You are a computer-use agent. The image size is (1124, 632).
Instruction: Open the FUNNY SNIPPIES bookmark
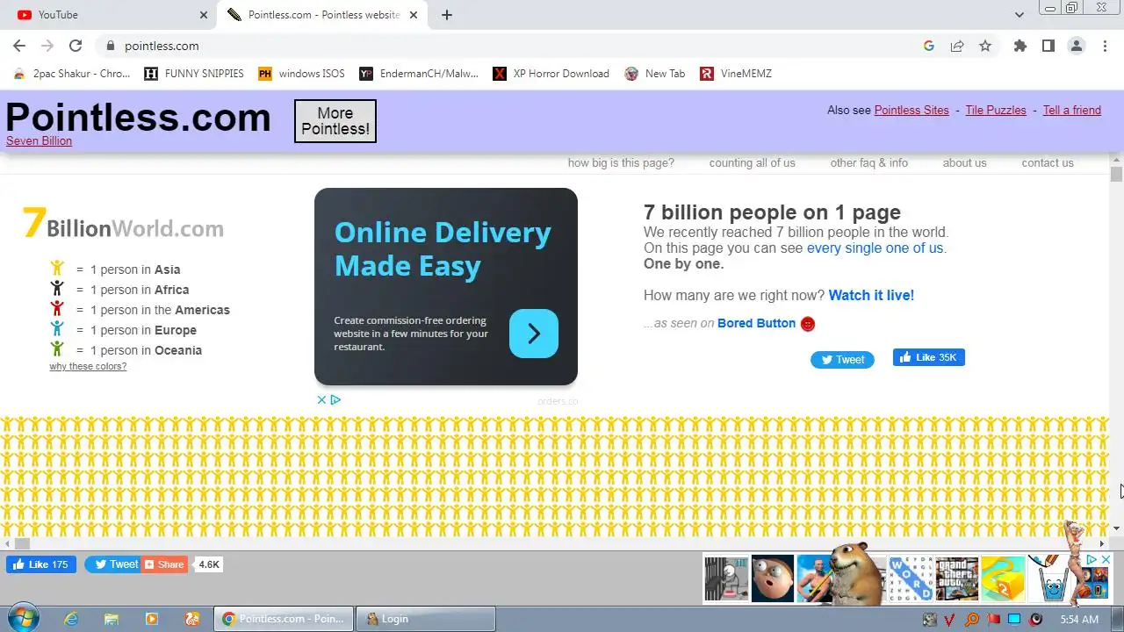coord(194,74)
